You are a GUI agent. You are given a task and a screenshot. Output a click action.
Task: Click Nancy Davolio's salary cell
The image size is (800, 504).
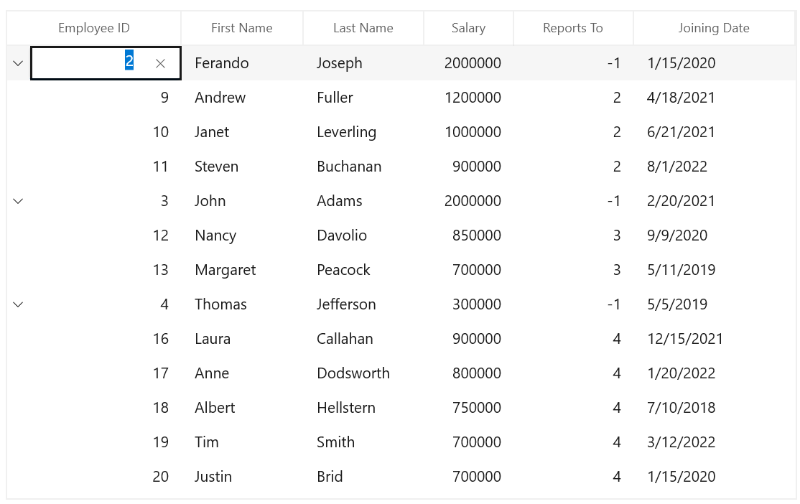click(x=477, y=235)
